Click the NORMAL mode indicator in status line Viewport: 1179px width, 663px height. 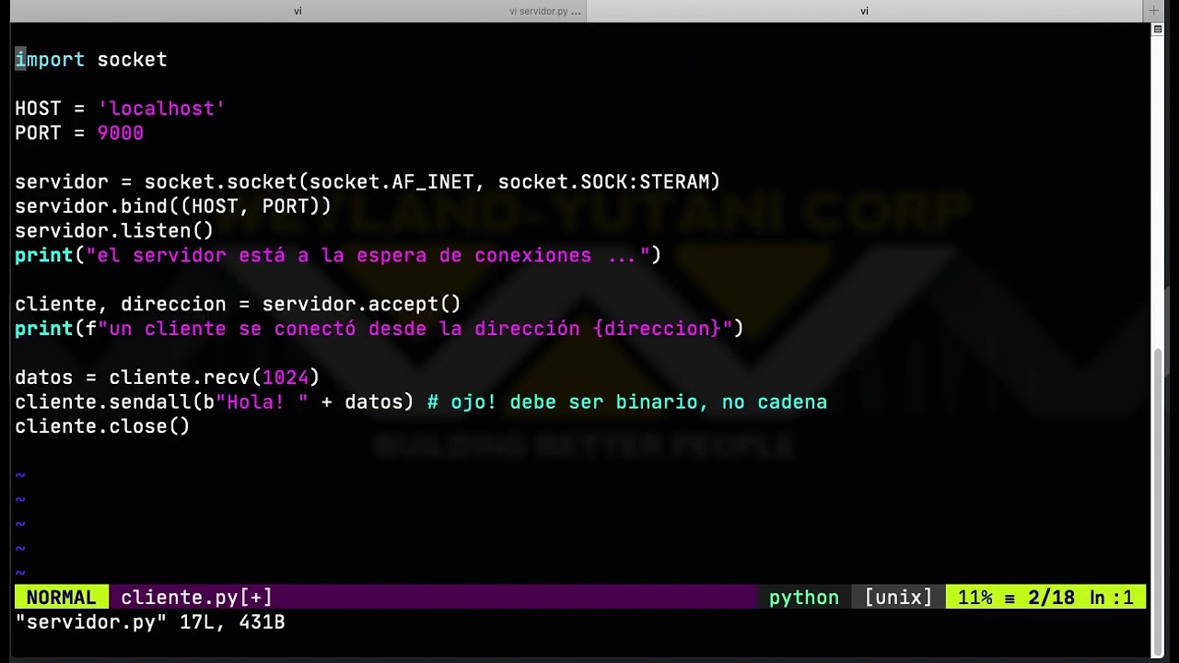click(62, 598)
